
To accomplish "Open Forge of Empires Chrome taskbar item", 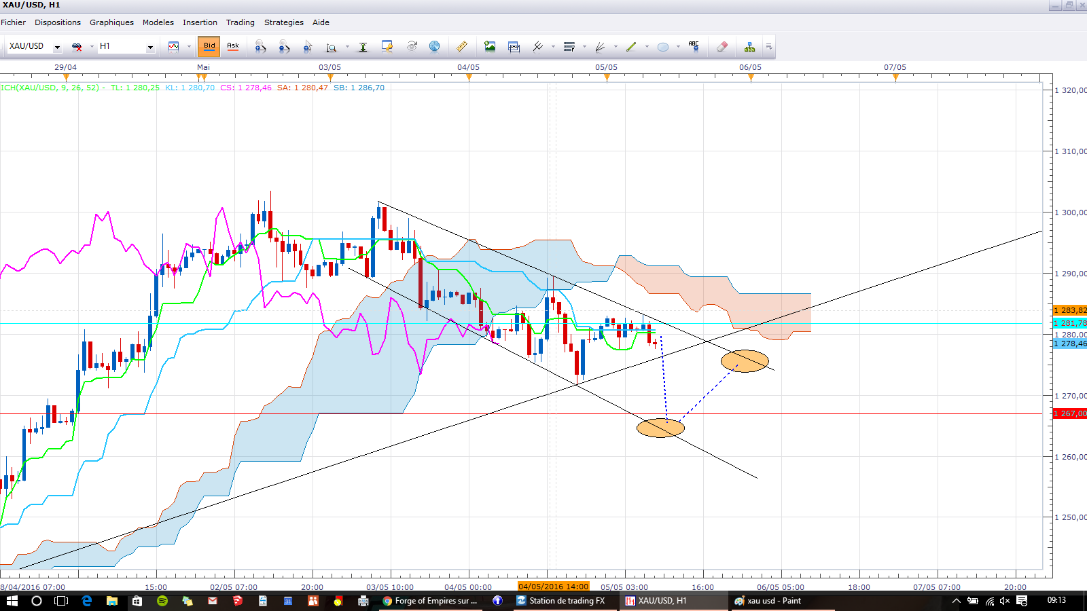I will click(x=430, y=601).
